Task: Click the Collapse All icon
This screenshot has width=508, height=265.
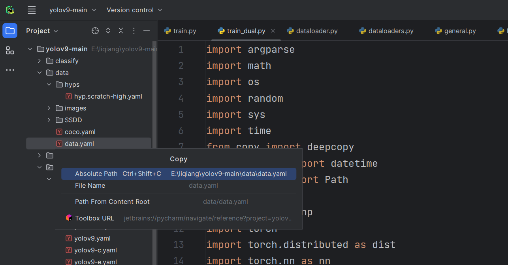Action: [121, 31]
